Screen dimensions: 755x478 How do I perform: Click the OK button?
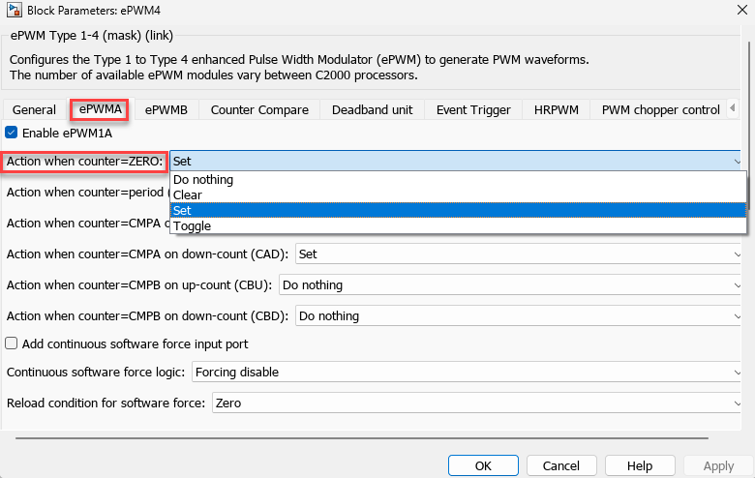coord(483,465)
